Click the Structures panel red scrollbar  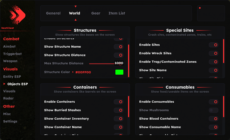click(129, 60)
